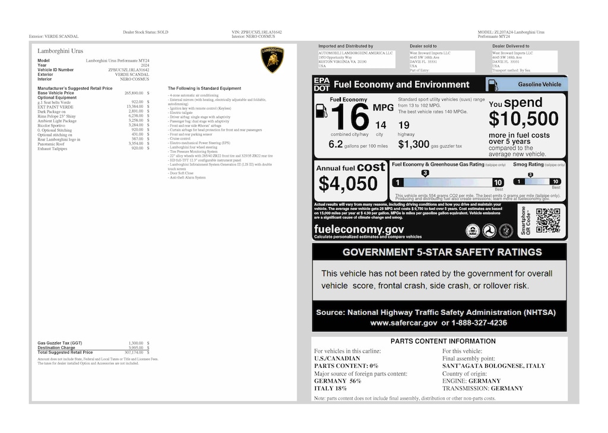Click the Rims Pelope 23" Shiny option row

(93, 116)
